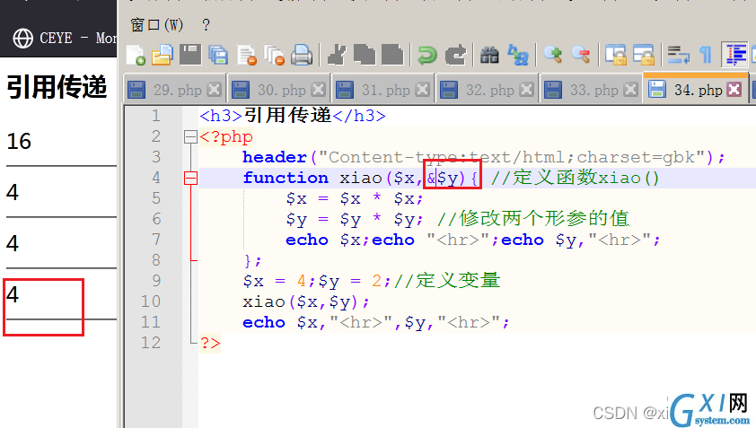Screen dimensions: 756x428
Task: Close the 33.php tab
Action: [x=630, y=90]
